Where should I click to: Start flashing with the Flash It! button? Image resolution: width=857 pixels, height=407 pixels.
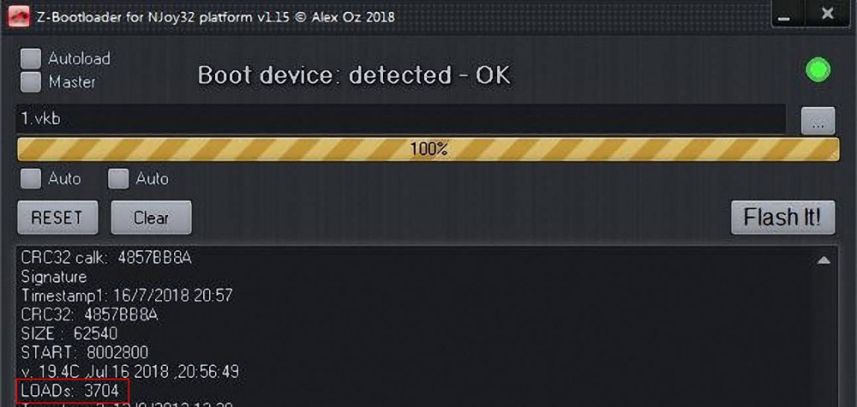pos(782,218)
